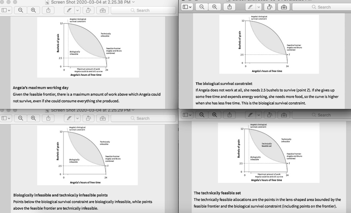
Task: Rotate image in 'The technically feasible set' window
Action: coord(270,115)
